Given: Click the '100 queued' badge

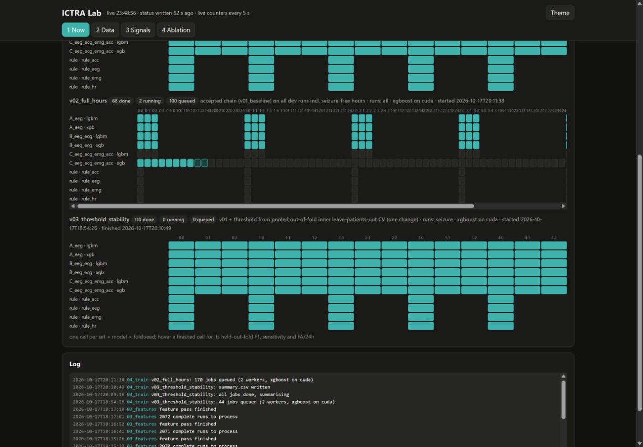Looking at the screenshot, I should (x=182, y=101).
